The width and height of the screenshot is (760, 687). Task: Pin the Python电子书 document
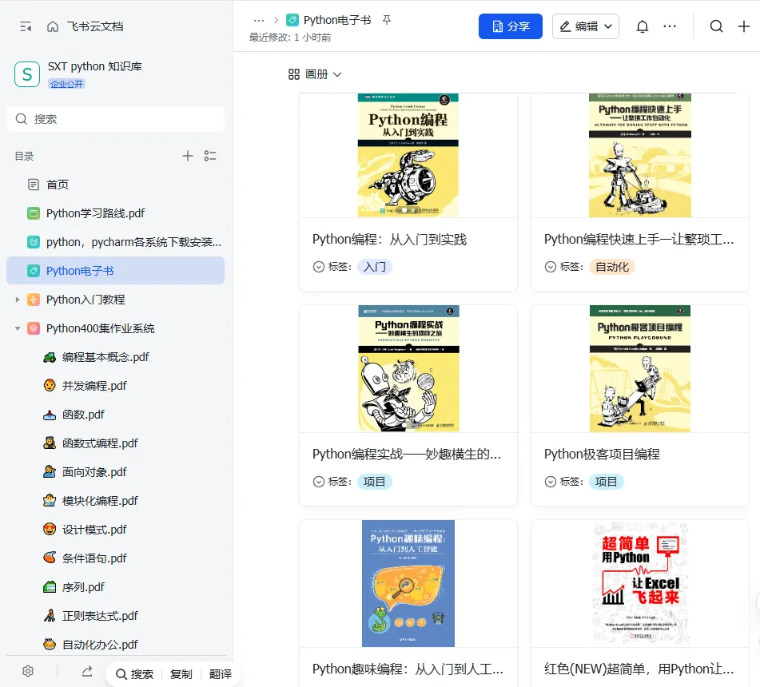pos(386,20)
